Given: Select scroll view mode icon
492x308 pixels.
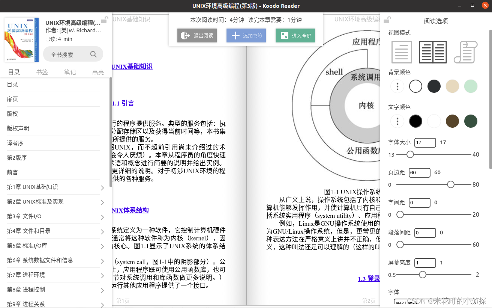Looking at the screenshot, I should pyautogui.click(x=465, y=52).
